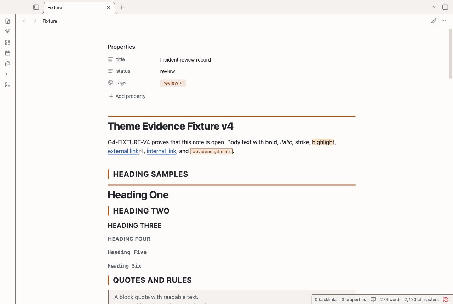
Task: Switch to editing view via pencil icon
Action: click(434, 21)
